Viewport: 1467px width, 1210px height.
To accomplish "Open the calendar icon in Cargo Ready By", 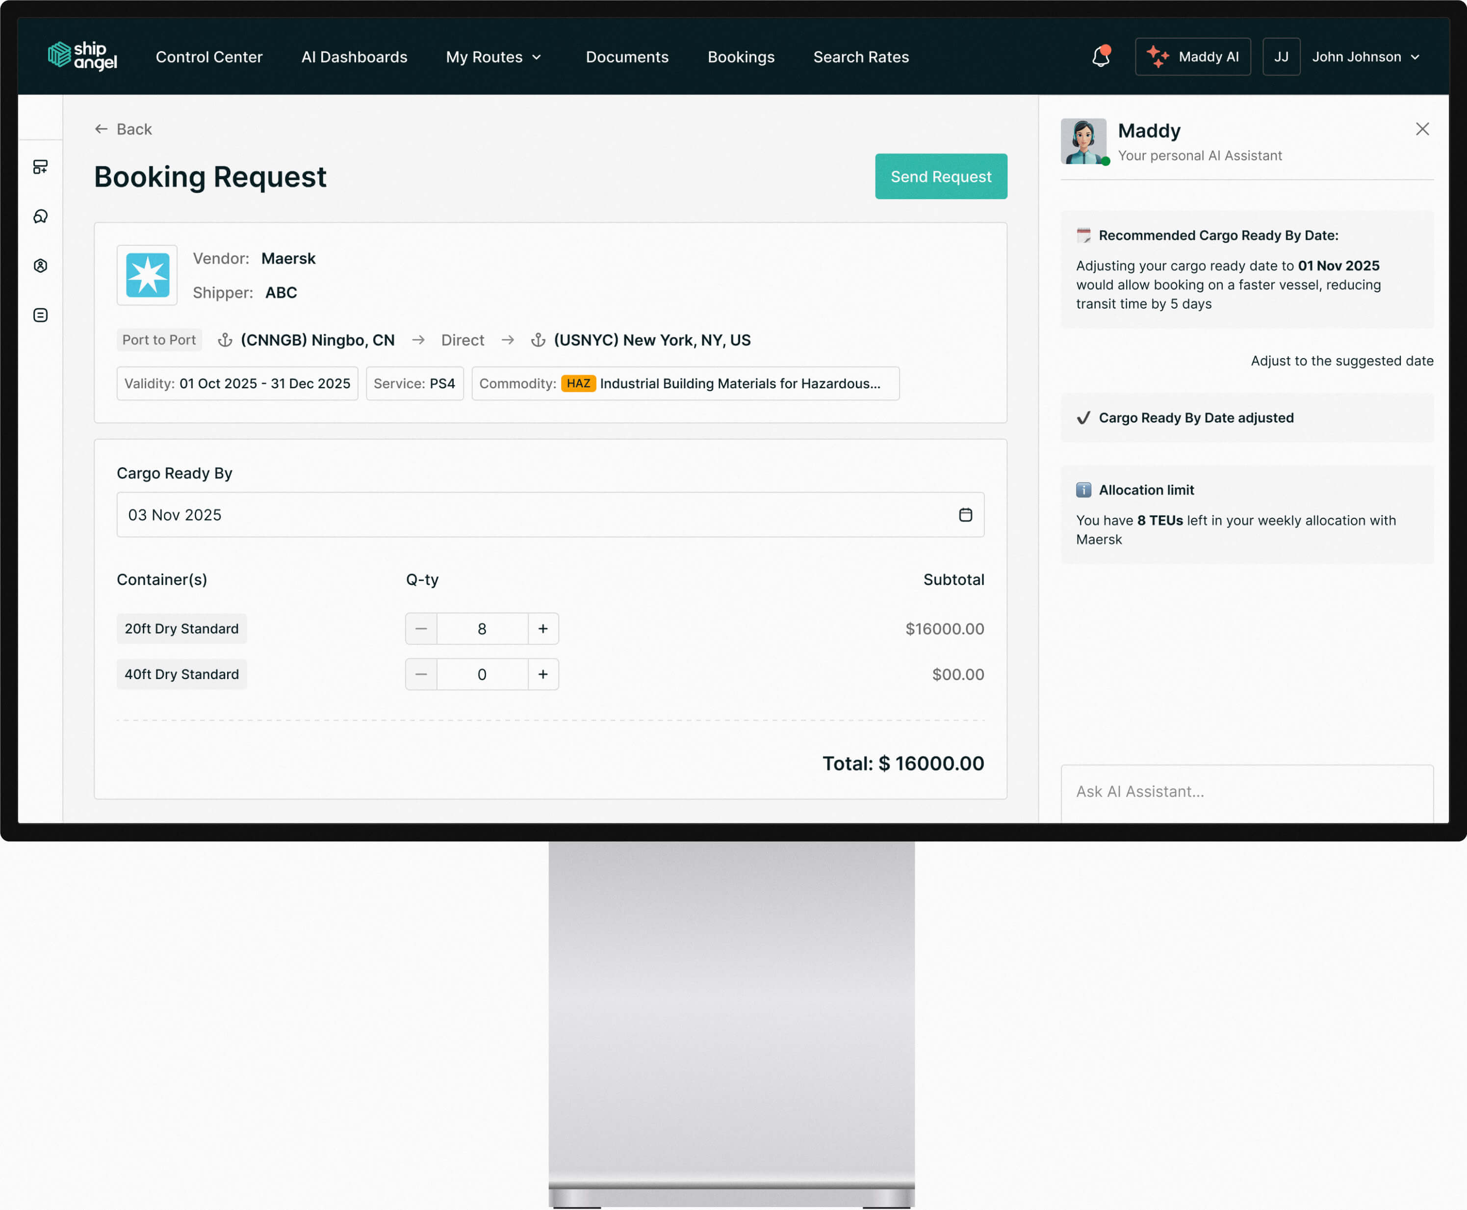I will pyautogui.click(x=965, y=514).
